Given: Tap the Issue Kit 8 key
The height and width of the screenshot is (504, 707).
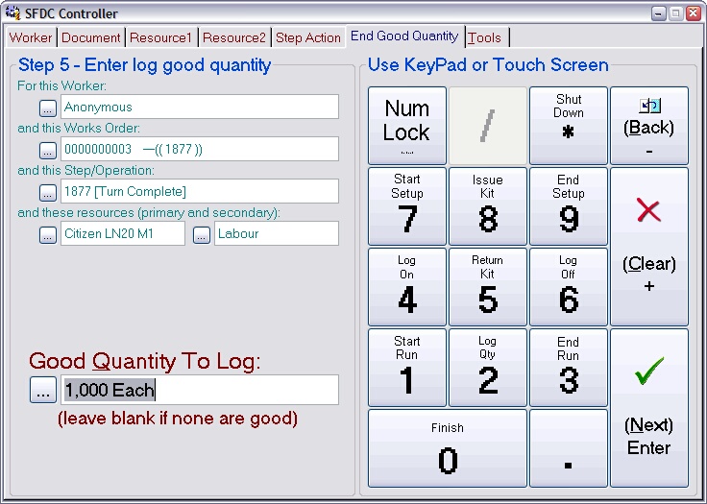Looking at the screenshot, I should pos(488,206).
